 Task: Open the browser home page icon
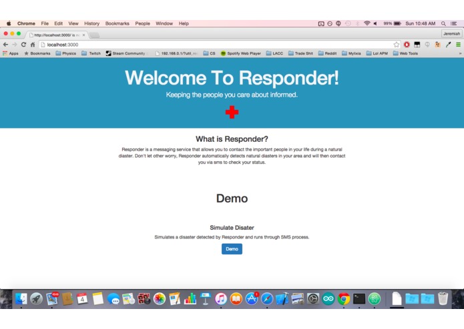[x=33, y=45]
